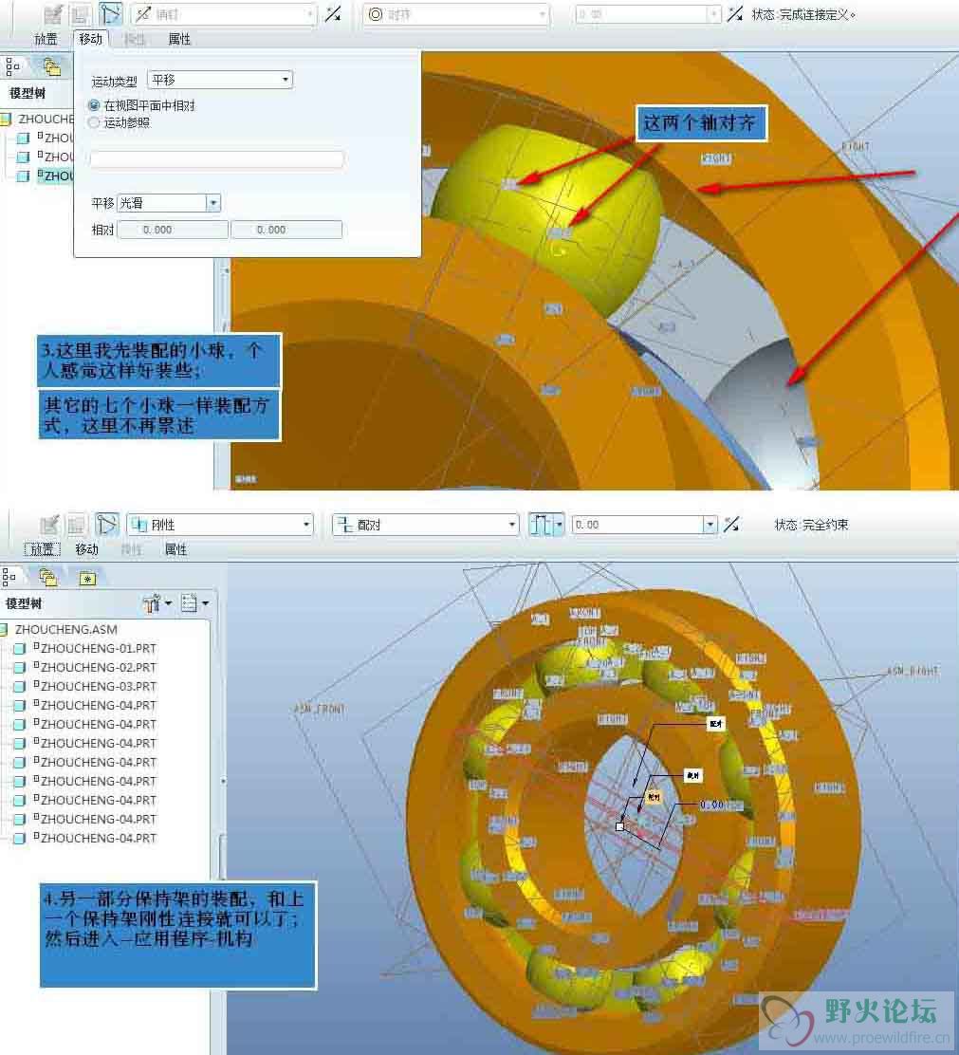Click the model tree settings hammer icon
959x1055 pixels.
[x=152, y=603]
